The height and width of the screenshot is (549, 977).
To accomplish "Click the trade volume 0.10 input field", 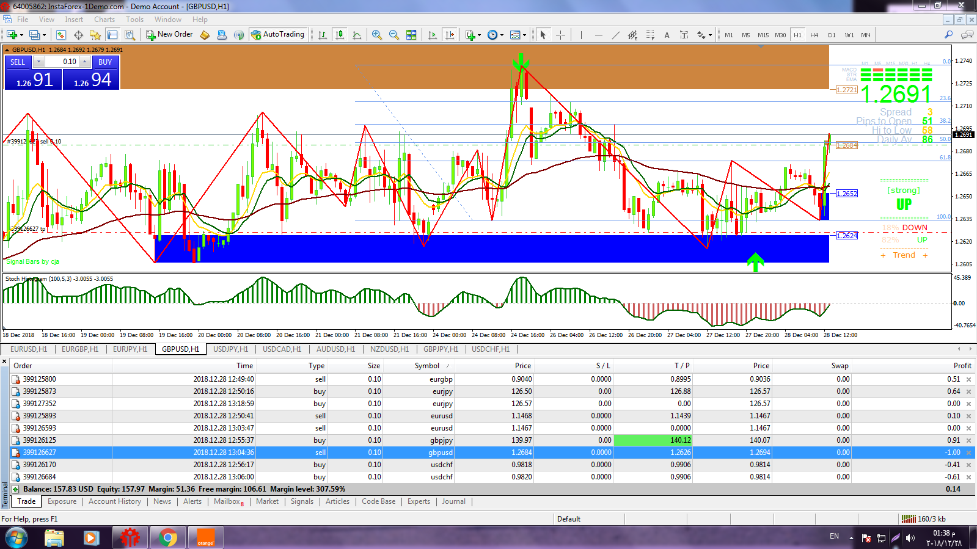I will (x=62, y=62).
